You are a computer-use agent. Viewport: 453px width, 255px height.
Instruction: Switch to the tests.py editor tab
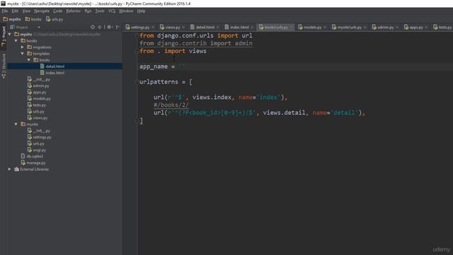(442, 27)
